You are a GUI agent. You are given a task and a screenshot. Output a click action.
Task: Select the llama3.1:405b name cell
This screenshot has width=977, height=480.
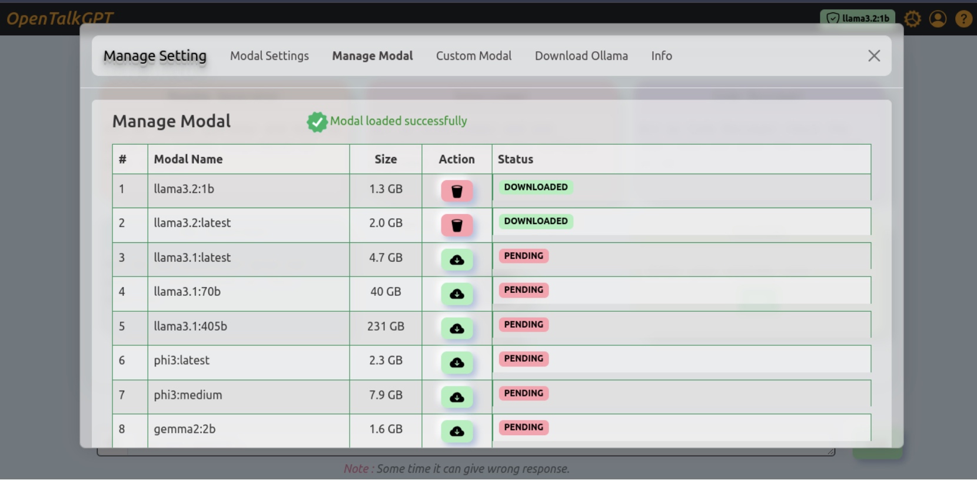(x=248, y=328)
